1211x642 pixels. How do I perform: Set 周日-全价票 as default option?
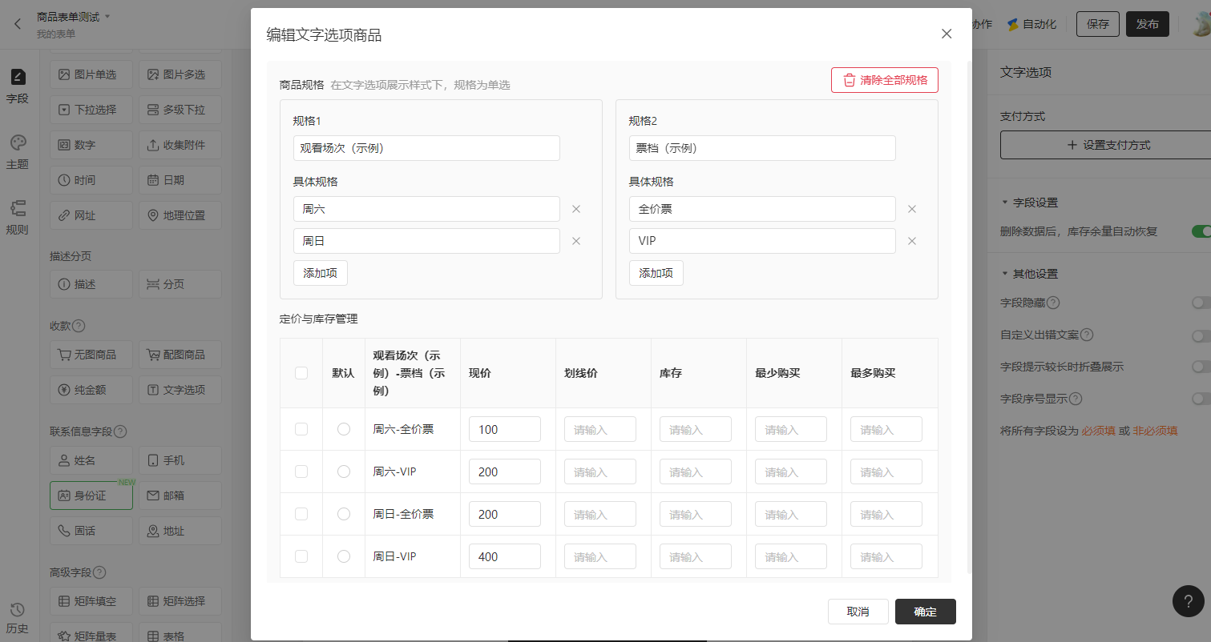[x=344, y=514]
